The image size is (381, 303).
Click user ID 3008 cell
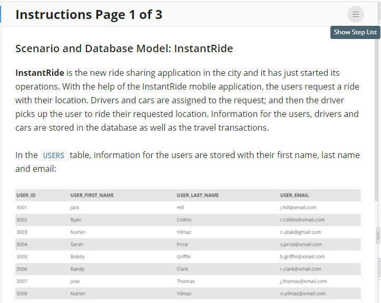[22, 294]
